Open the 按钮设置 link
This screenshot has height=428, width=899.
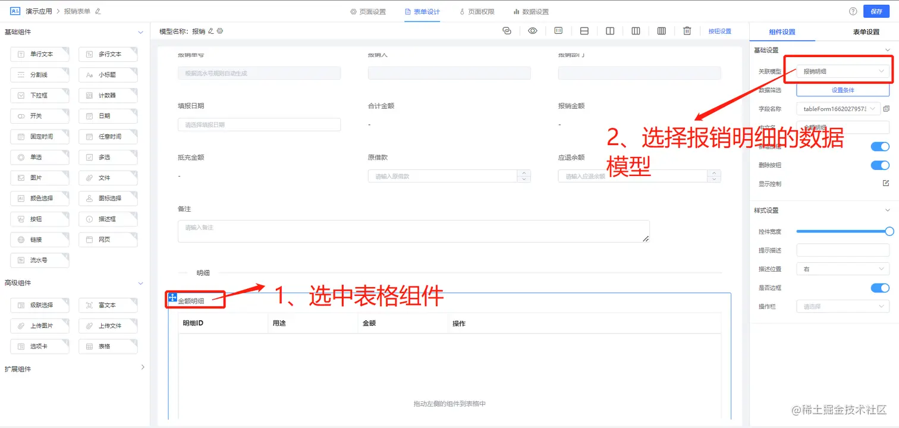719,32
